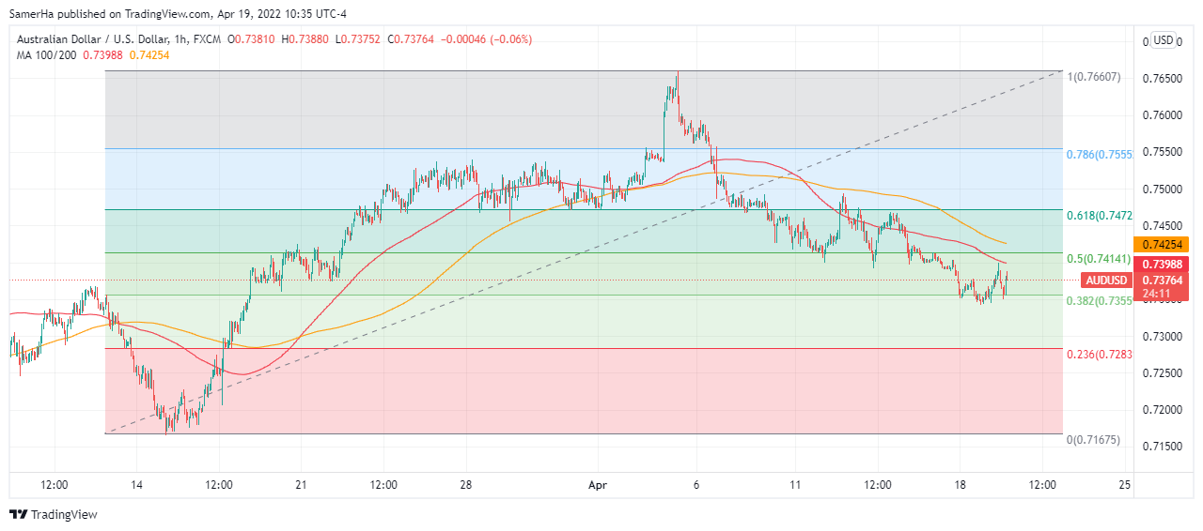Screen dimensions: 1203x531
Task: Open the USD currency selector
Action: [1164, 40]
